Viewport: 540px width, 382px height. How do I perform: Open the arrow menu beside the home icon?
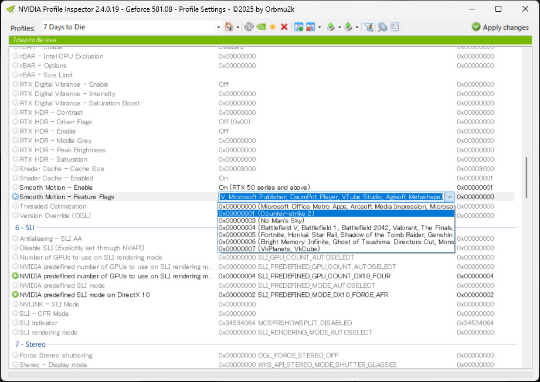(237, 27)
